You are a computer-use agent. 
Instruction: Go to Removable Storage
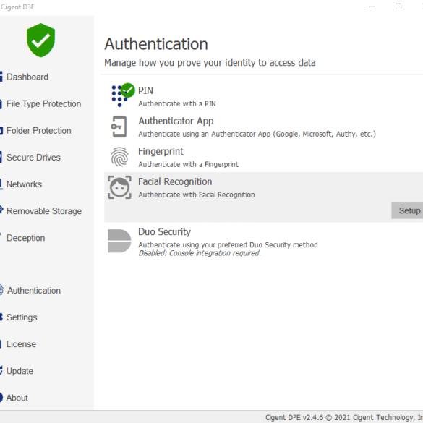point(43,211)
